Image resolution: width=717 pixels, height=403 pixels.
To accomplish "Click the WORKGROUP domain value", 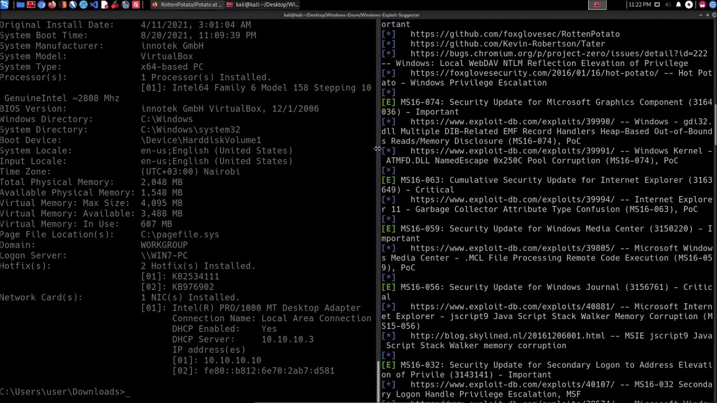I will pyautogui.click(x=164, y=245).
